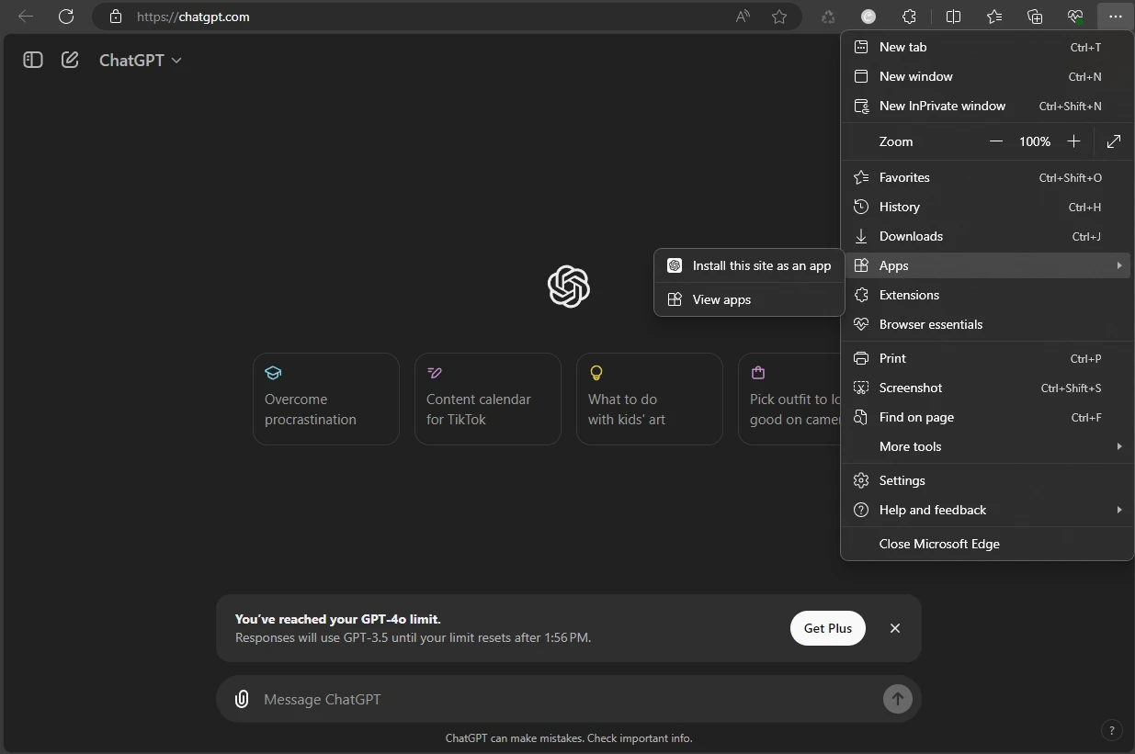1135x754 pixels.
Task: Click the Split screen toolbar icon
Action: pyautogui.click(x=954, y=17)
